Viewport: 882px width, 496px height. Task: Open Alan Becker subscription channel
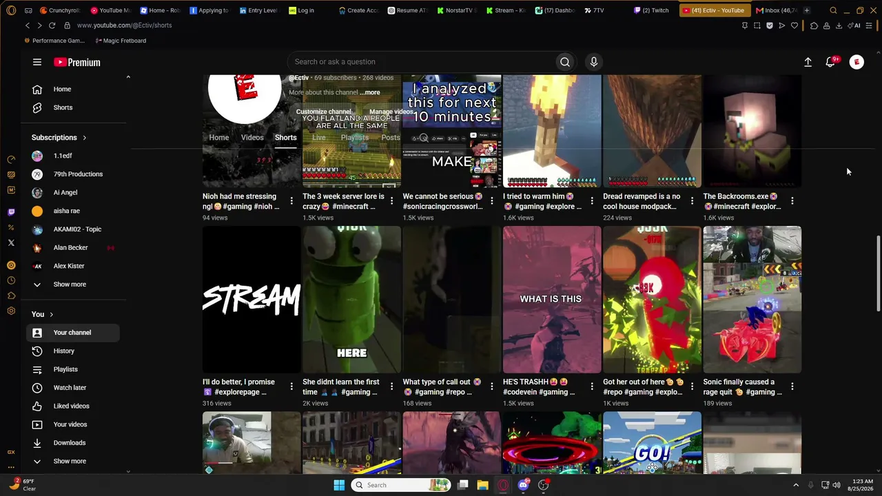(73, 248)
